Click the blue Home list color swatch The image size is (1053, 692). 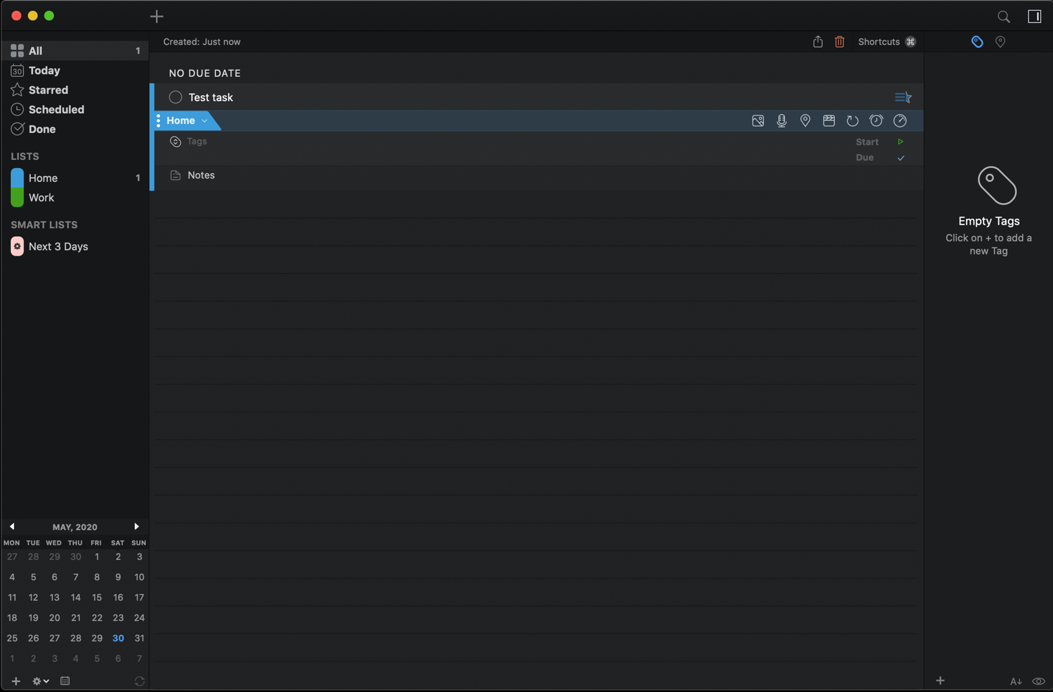coord(17,178)
